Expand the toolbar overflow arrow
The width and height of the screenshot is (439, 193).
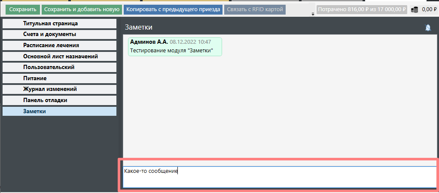(x=312, y=14)
